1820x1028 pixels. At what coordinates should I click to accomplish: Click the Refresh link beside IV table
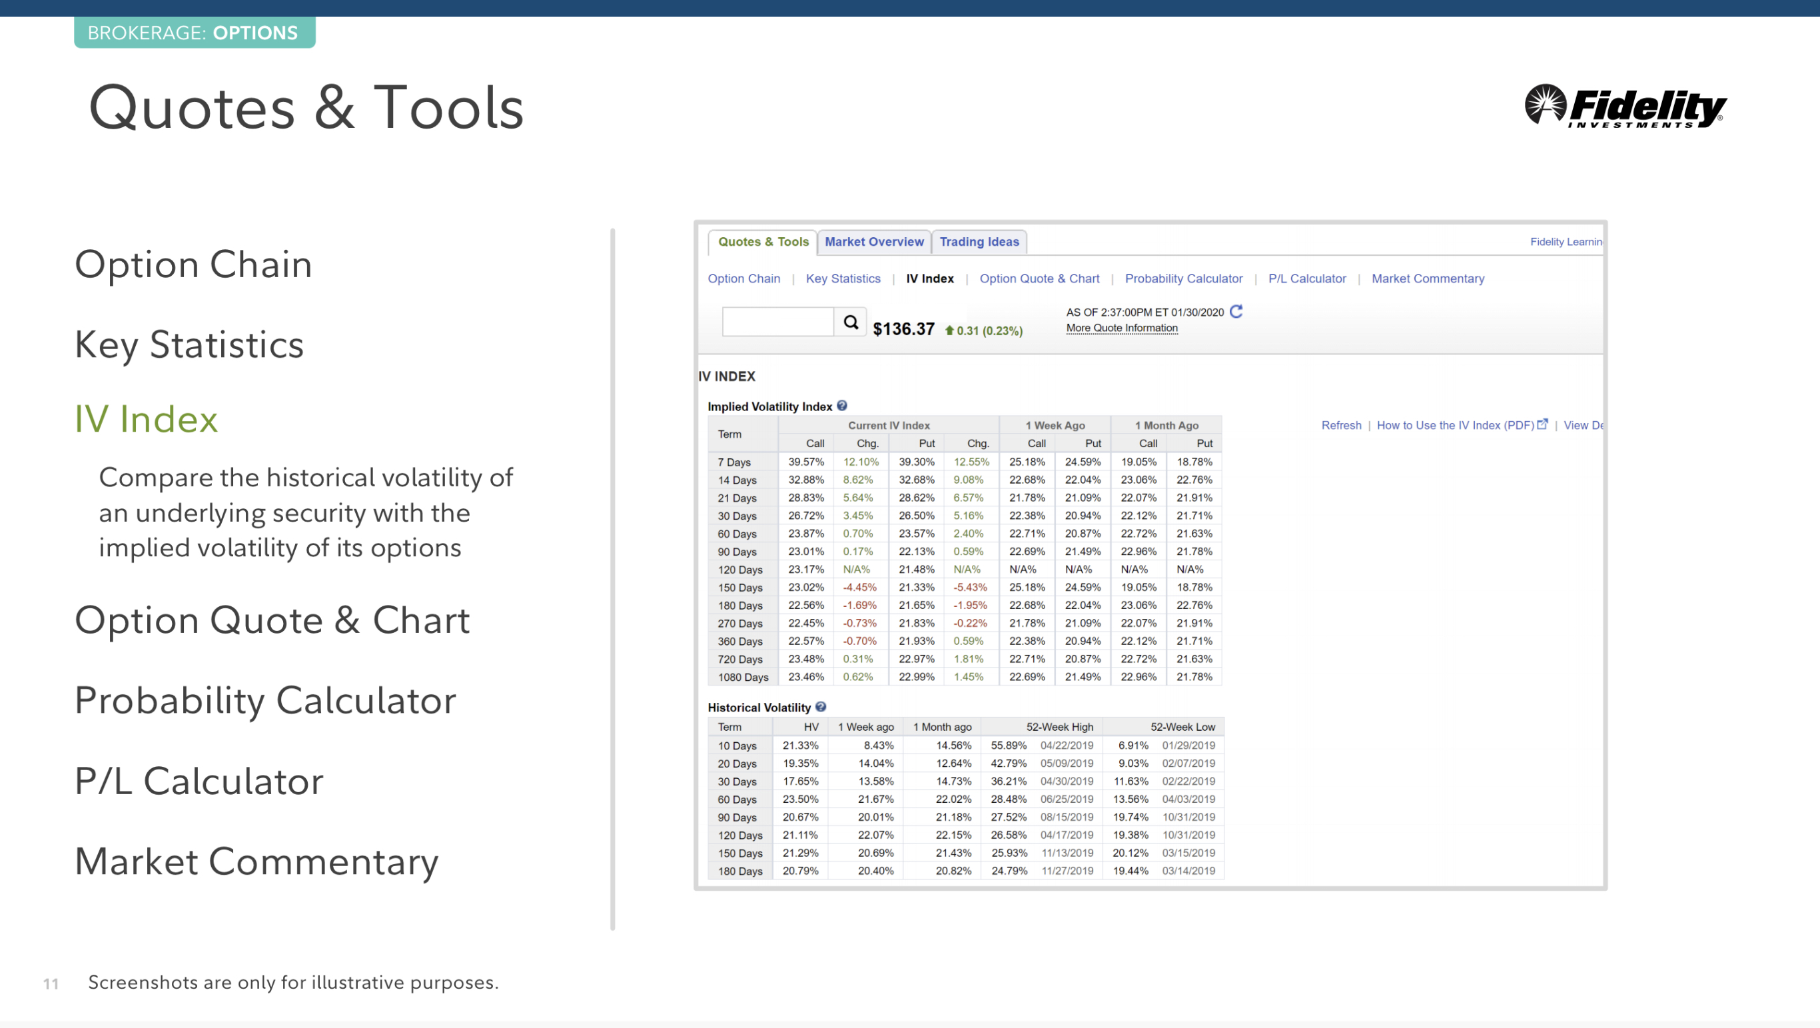(1341, 425)
